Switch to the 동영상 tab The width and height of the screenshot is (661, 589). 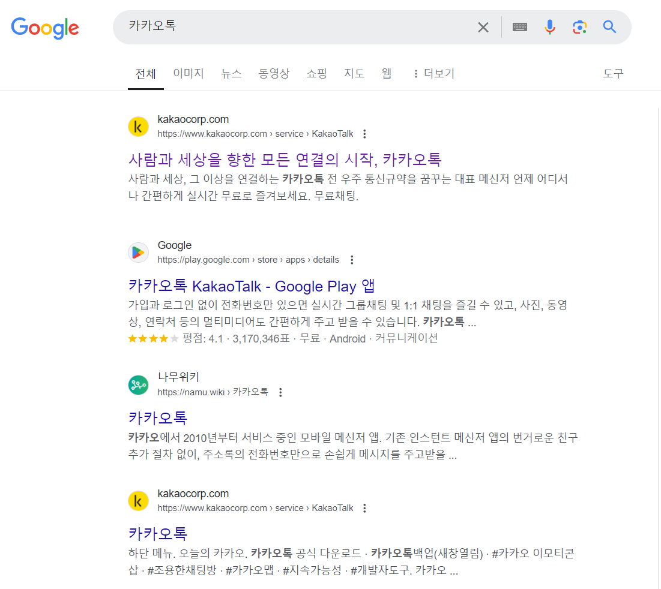pos(274,74)
